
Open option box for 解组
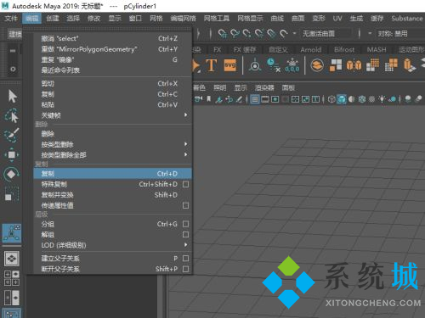[x=186, y=235]
